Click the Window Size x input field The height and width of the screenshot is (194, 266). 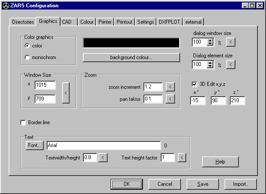(x=45, y=85)
